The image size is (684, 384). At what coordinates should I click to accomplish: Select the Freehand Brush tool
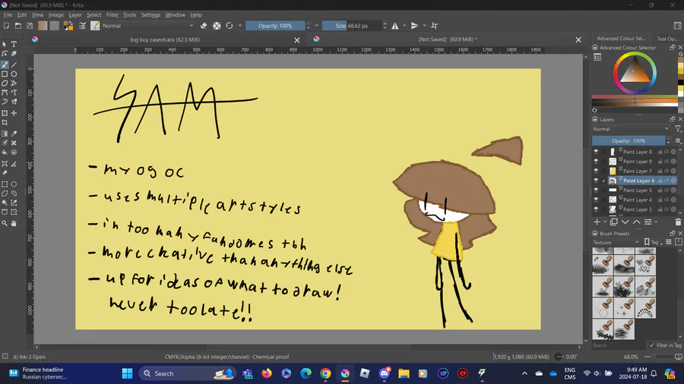(x=5, y=65)
